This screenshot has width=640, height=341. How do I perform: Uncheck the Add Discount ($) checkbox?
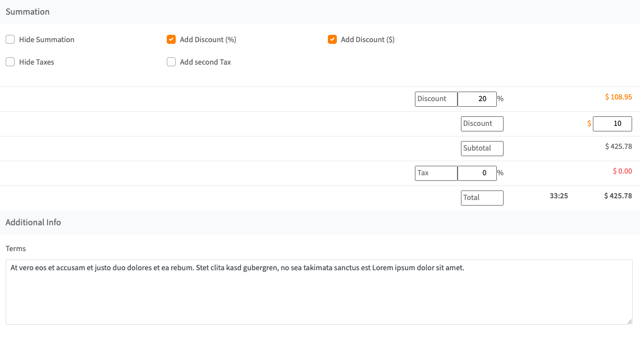coord(332,40)
